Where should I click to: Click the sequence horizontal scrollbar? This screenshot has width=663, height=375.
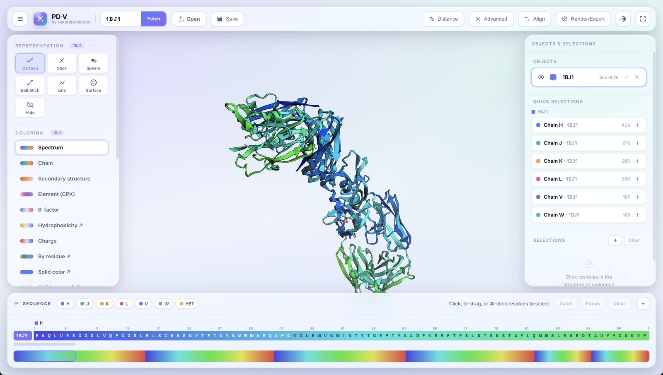point(45,344)
